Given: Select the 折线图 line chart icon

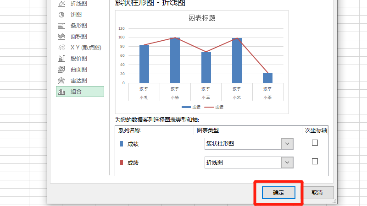Looking at the screenshot, I should pos(61,4).
